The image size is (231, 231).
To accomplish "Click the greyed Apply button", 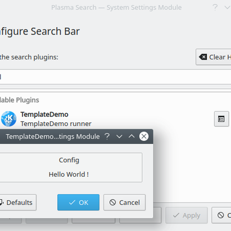I will pyautogui.click(x=187, y=215).
